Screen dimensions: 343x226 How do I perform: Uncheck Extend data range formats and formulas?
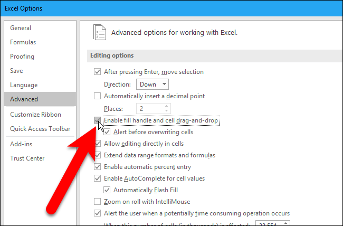(97, 155)
